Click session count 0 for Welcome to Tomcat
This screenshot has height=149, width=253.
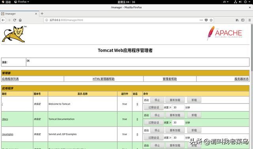pyautogui.click(x=137, y=104)
